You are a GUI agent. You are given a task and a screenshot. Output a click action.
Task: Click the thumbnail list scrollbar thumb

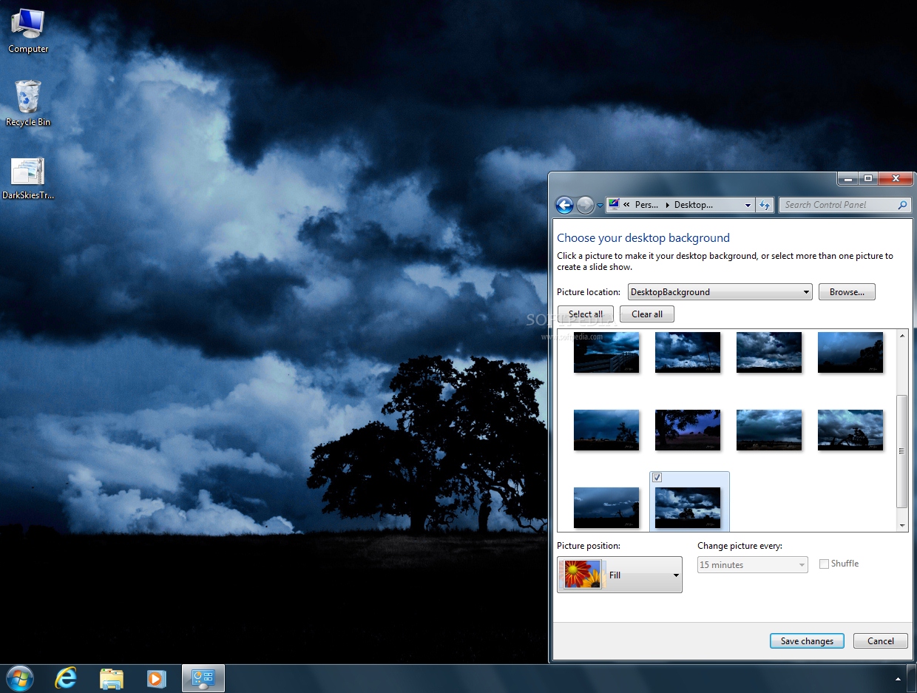(x=902, y=451)
